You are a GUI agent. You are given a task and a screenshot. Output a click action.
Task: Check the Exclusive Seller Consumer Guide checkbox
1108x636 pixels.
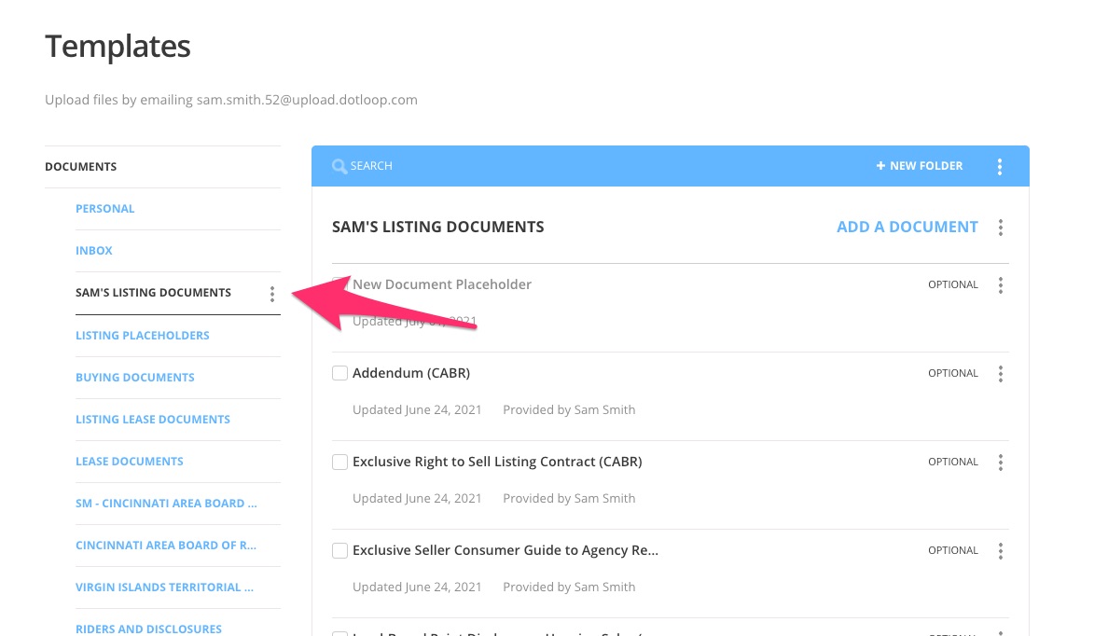click(x=339, y=549)
